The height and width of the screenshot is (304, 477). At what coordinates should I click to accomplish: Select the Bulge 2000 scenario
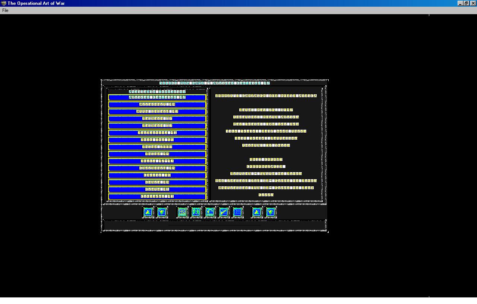click(157, 147)
